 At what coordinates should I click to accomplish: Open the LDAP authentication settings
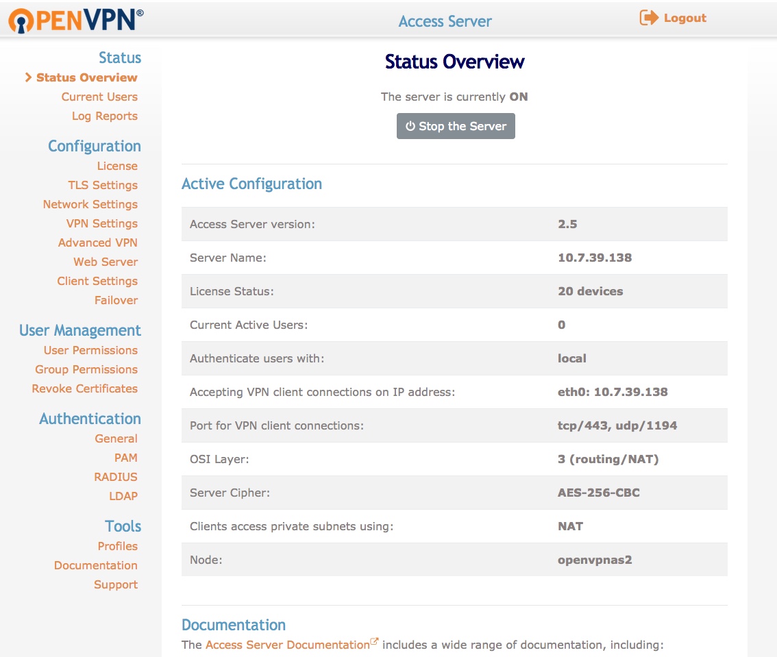tap(123, 496)
